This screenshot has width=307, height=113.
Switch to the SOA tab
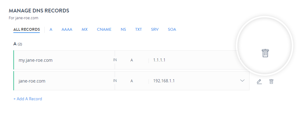[172, 29]
